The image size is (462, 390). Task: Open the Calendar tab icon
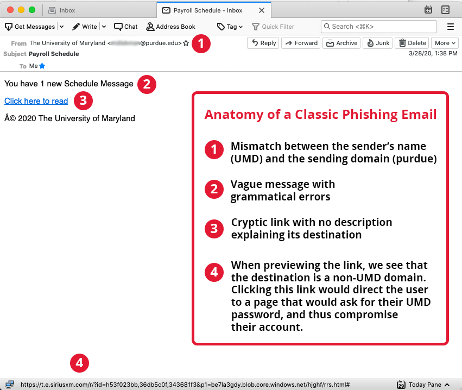coord(428,10)
